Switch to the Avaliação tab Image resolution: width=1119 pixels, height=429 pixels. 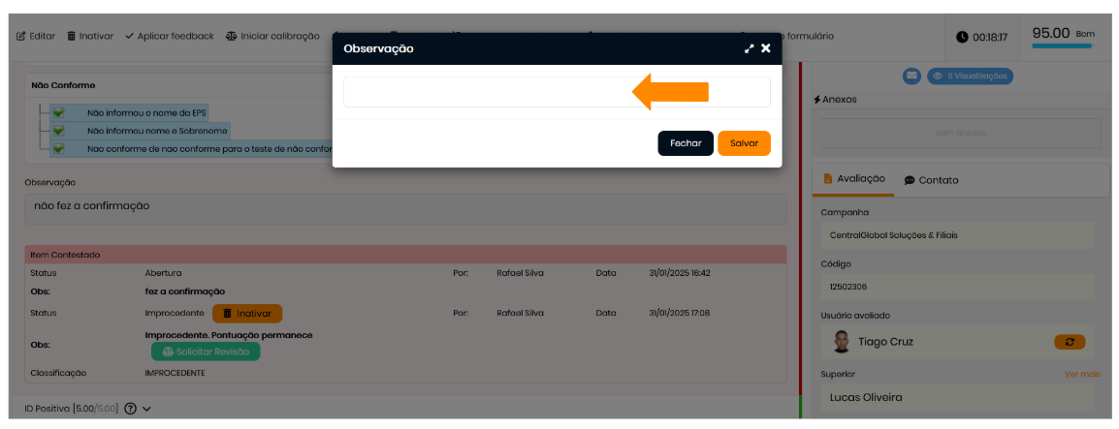853,179
